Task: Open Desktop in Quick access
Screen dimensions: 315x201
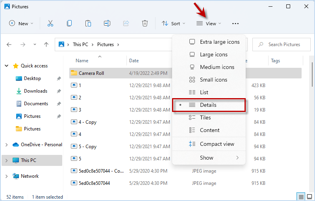Action: click(x=32, y=78)
